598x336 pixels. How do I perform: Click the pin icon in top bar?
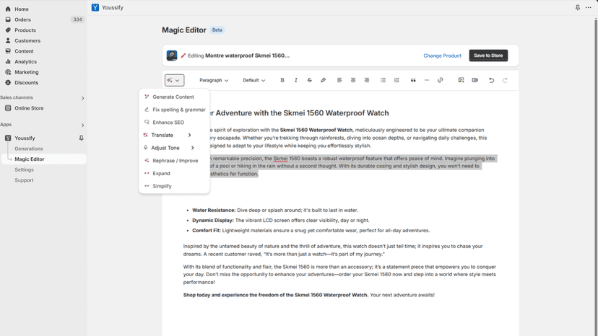(x=577, y=7)
